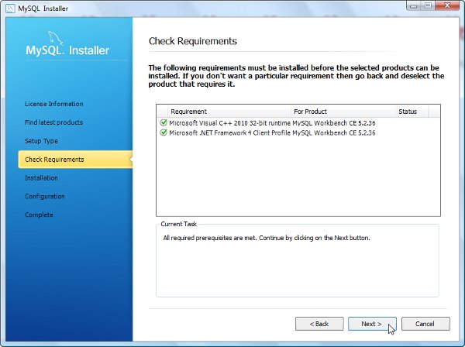Click the MySQL dolphin logo
Image resolution: width=465 pixels, height=347 pixels.
pyautogui.click(x=55, y=38)
